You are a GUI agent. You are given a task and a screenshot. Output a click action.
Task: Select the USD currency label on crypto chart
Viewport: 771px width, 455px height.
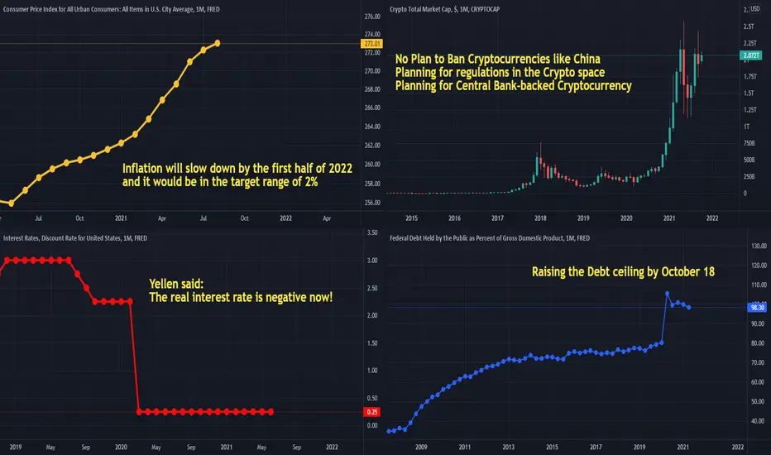pyautogui.click(x=754, y=9)
